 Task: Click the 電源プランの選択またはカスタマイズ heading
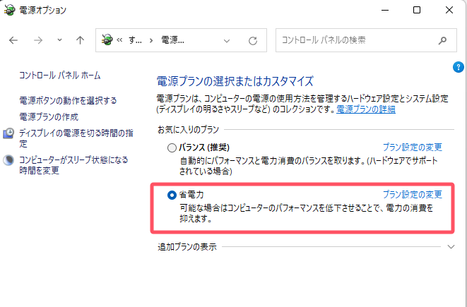click(x=235, y=81)
